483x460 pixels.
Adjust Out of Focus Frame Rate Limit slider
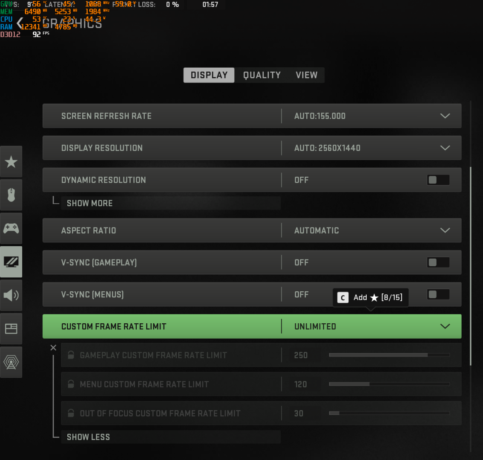pyautogui.click(x=389, y=413)
